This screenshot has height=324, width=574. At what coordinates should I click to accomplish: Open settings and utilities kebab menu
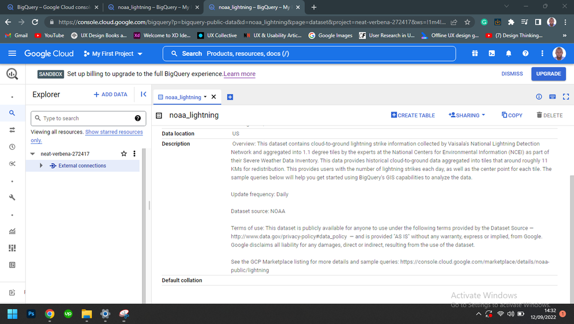[542, 54]
